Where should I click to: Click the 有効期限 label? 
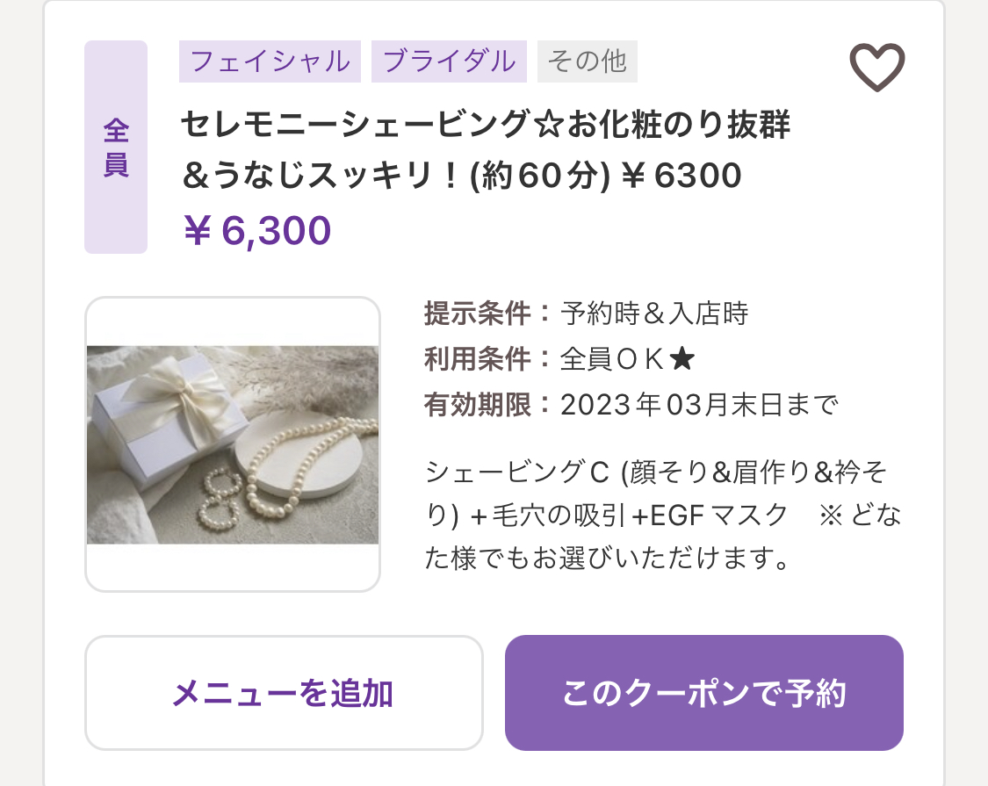pyautogui.click(x=478, y=405)
